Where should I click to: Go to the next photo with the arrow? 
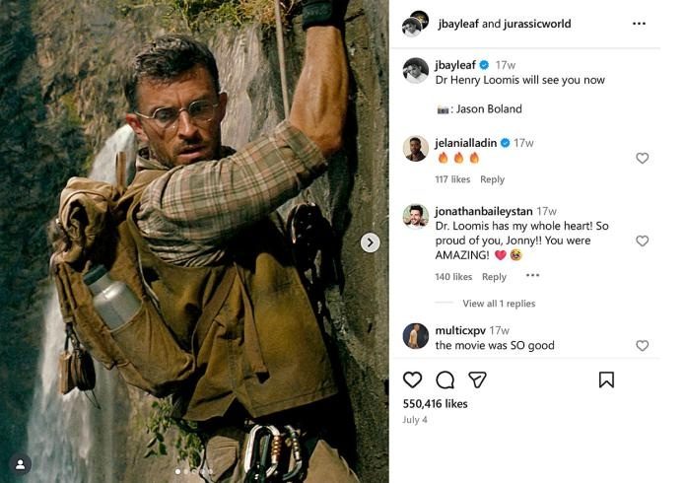[x=371, y=242]
